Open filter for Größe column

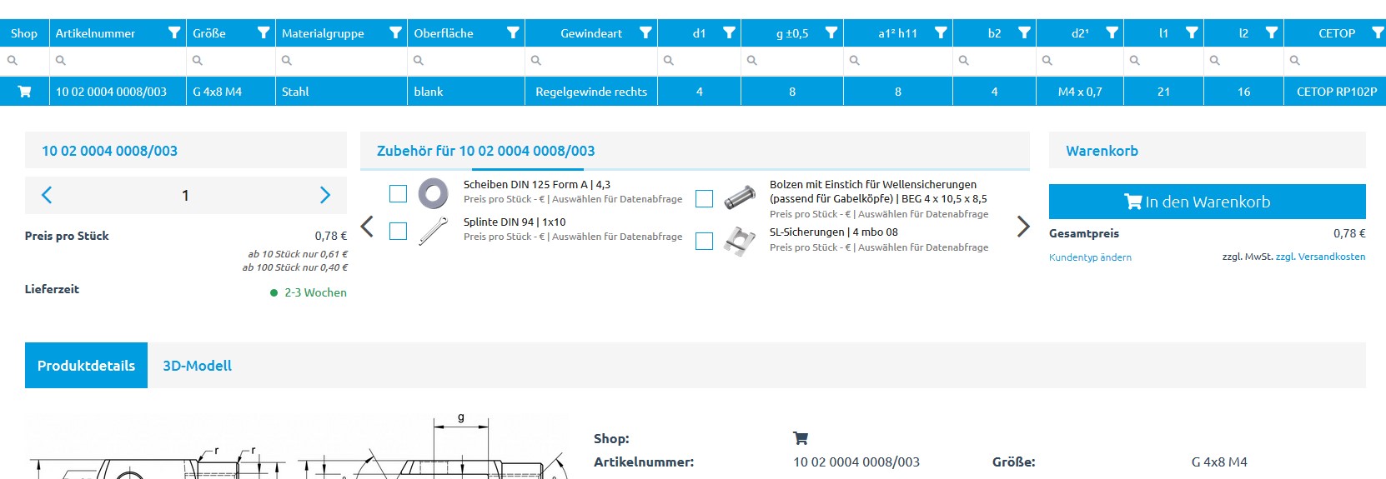click(264, 33)
